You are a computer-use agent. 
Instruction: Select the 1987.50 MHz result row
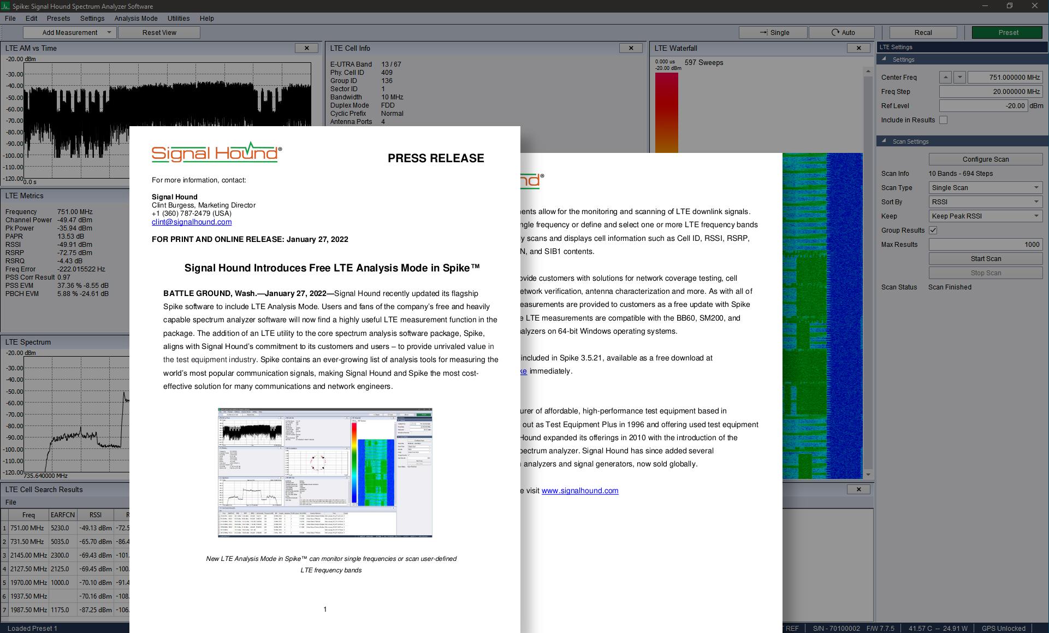pos(66,610)
